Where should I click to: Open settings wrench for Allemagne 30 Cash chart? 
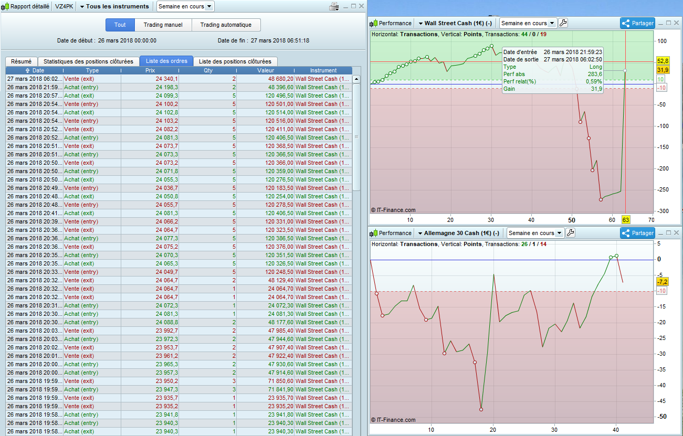tap(571, 233)
